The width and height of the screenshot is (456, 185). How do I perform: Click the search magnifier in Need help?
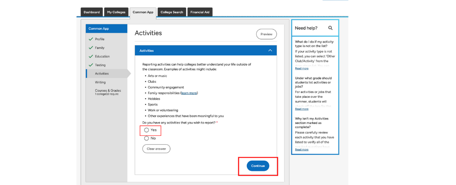tap(330, 28)
